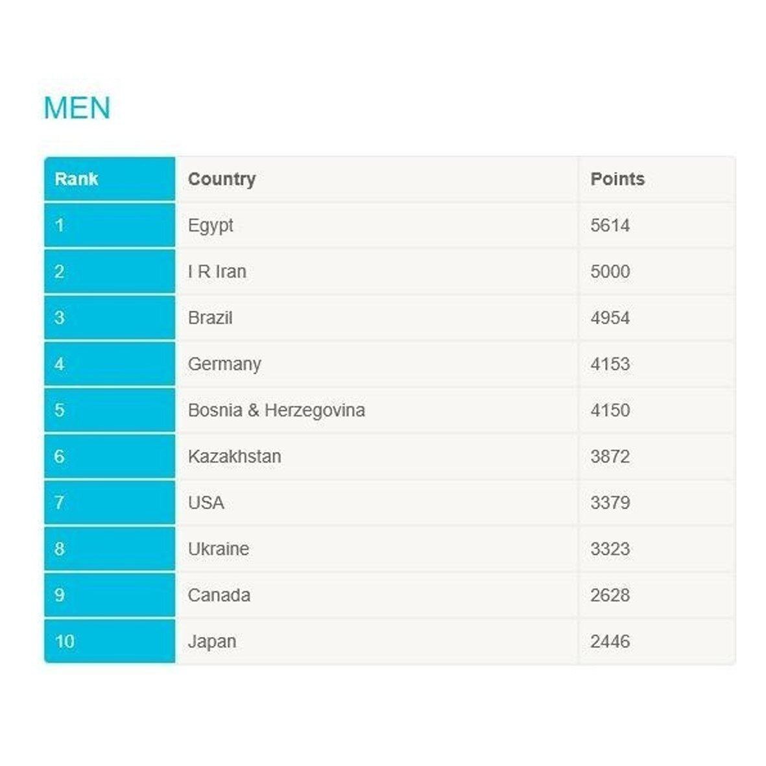Screen dimensions: 766x766
Task: Click Egypt's 5614 points value
Action: click(x=610, y=226)
